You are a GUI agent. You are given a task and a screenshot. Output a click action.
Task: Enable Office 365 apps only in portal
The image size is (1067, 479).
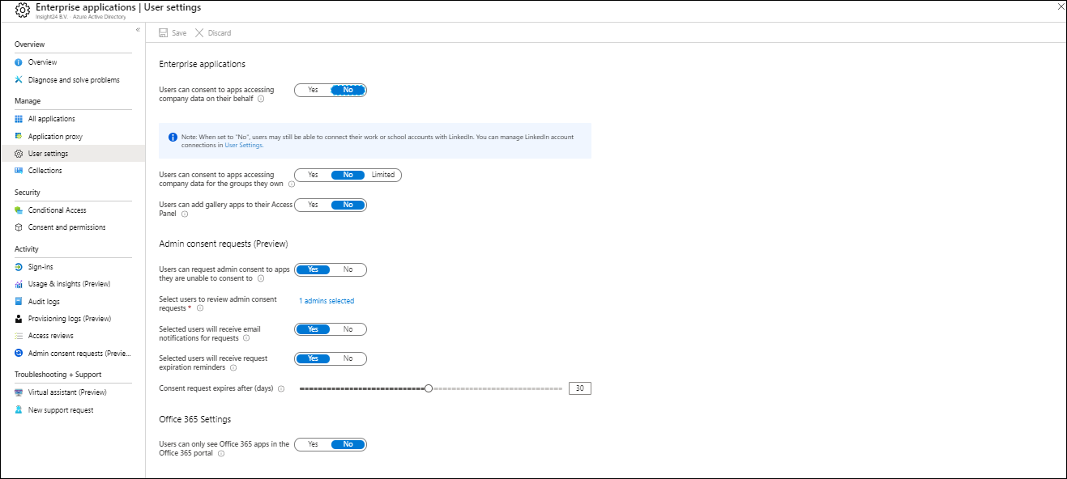point(313,444)
